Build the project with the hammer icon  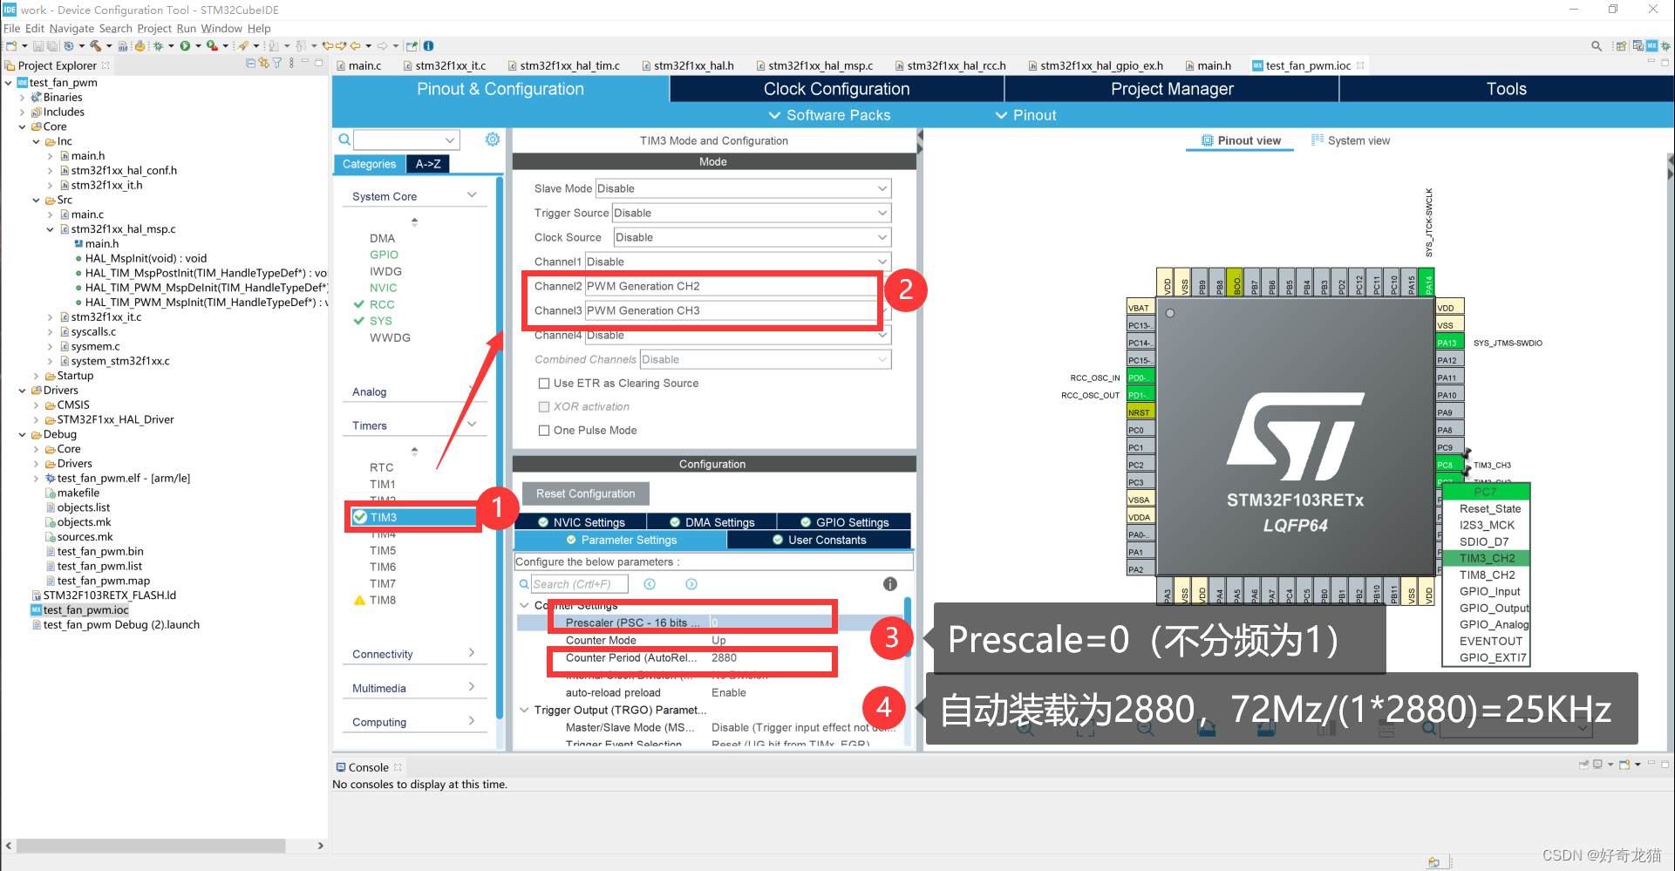[x=97, y=45]
